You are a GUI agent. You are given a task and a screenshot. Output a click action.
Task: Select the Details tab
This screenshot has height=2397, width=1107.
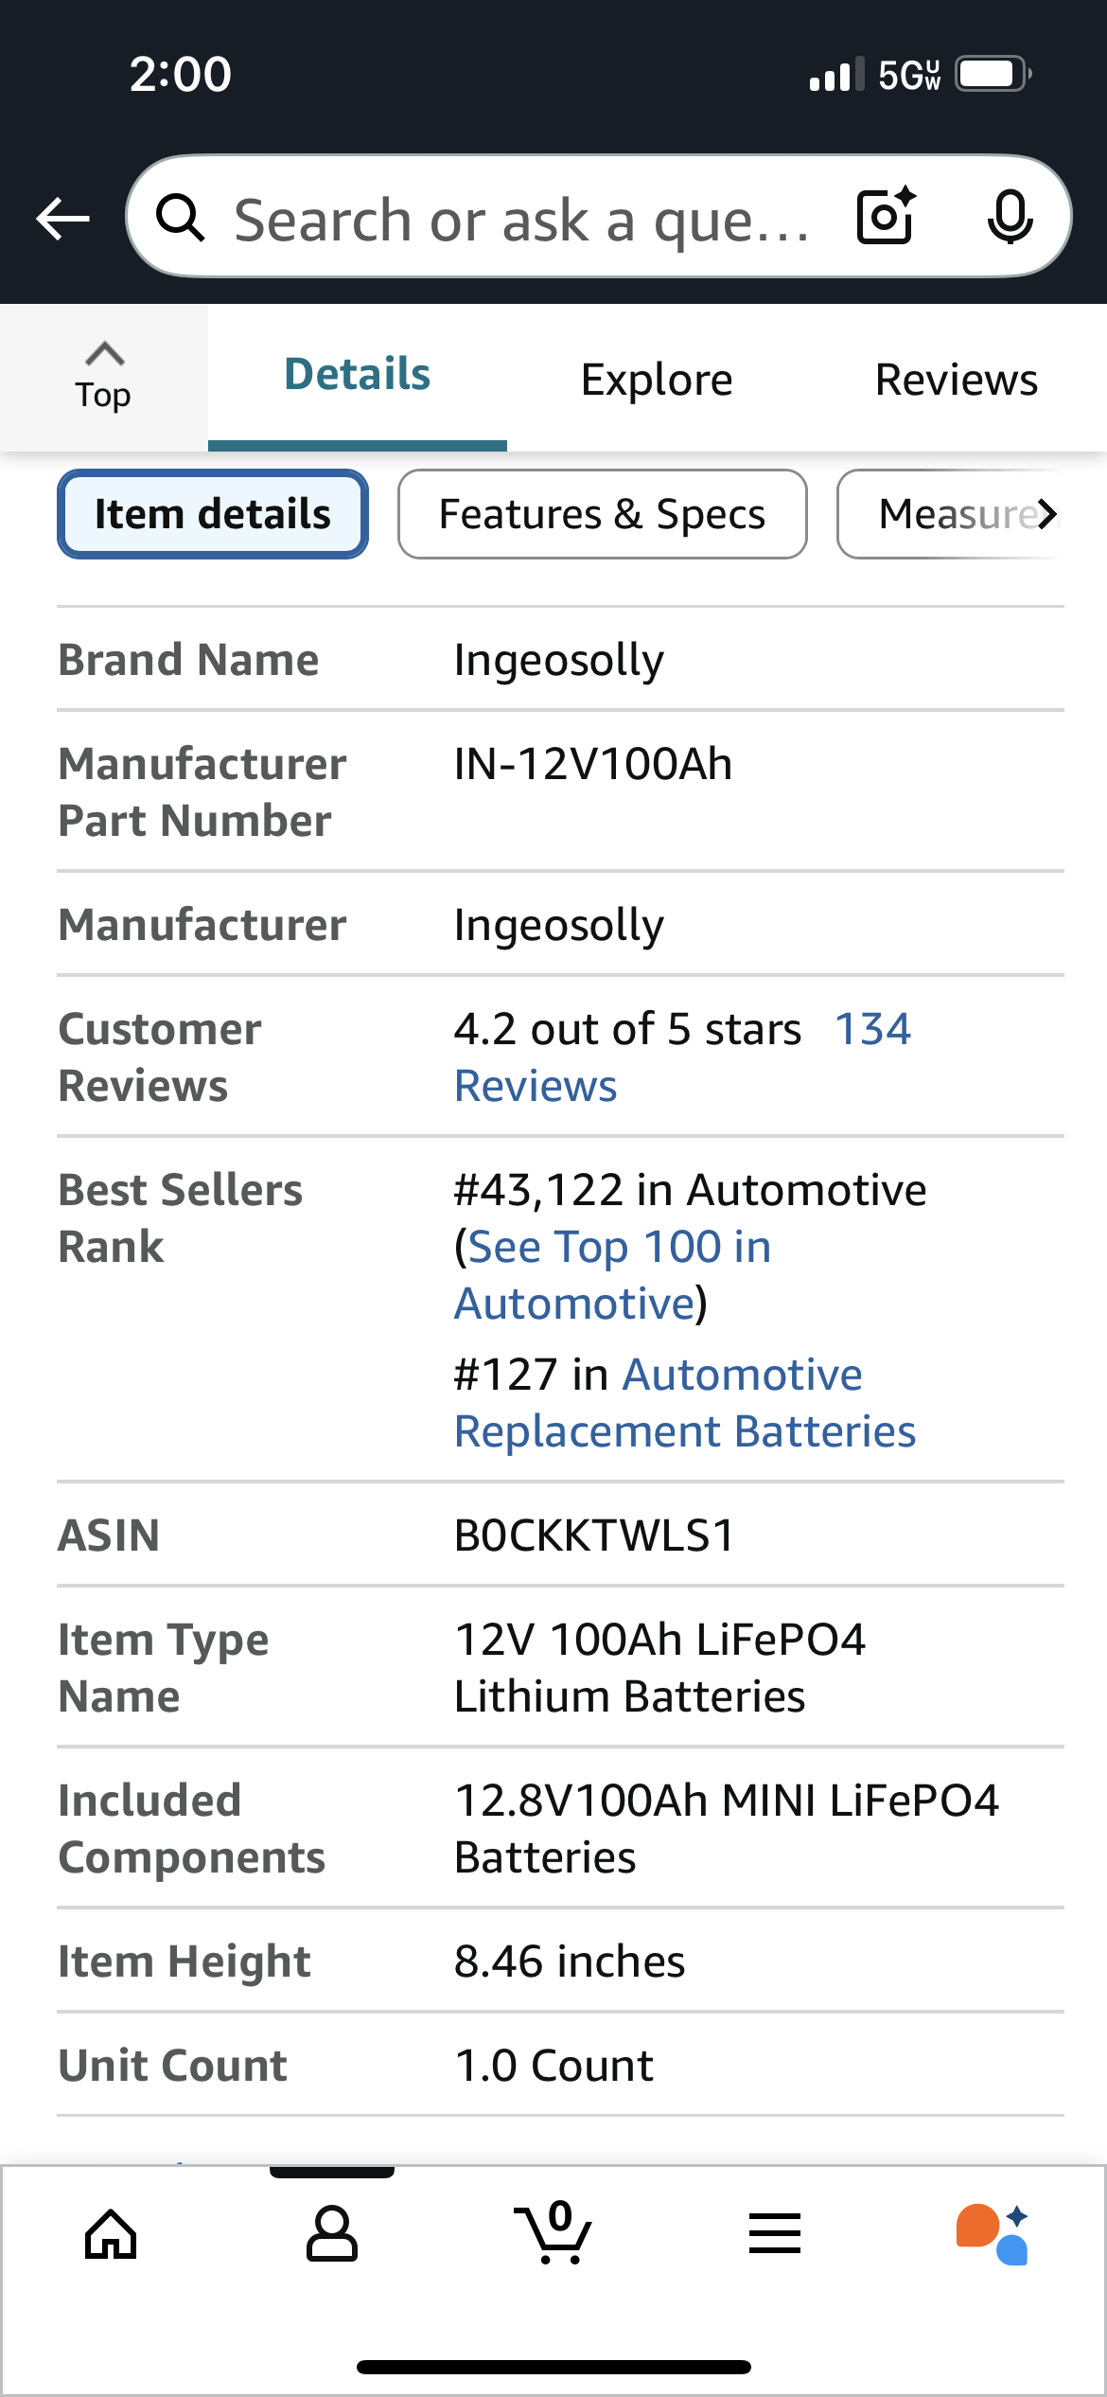point(358,375)
